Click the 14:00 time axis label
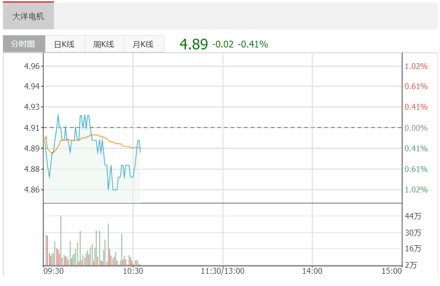Image resolution: width=440 pixels, height=286 pixels. [312, 271]
